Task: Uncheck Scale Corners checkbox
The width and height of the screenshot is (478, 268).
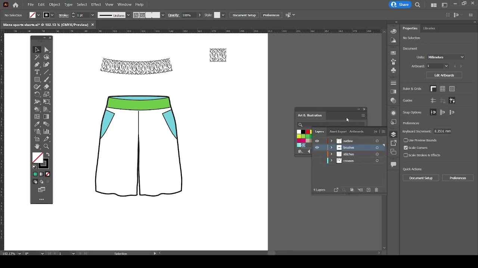Action: [406, 148]
